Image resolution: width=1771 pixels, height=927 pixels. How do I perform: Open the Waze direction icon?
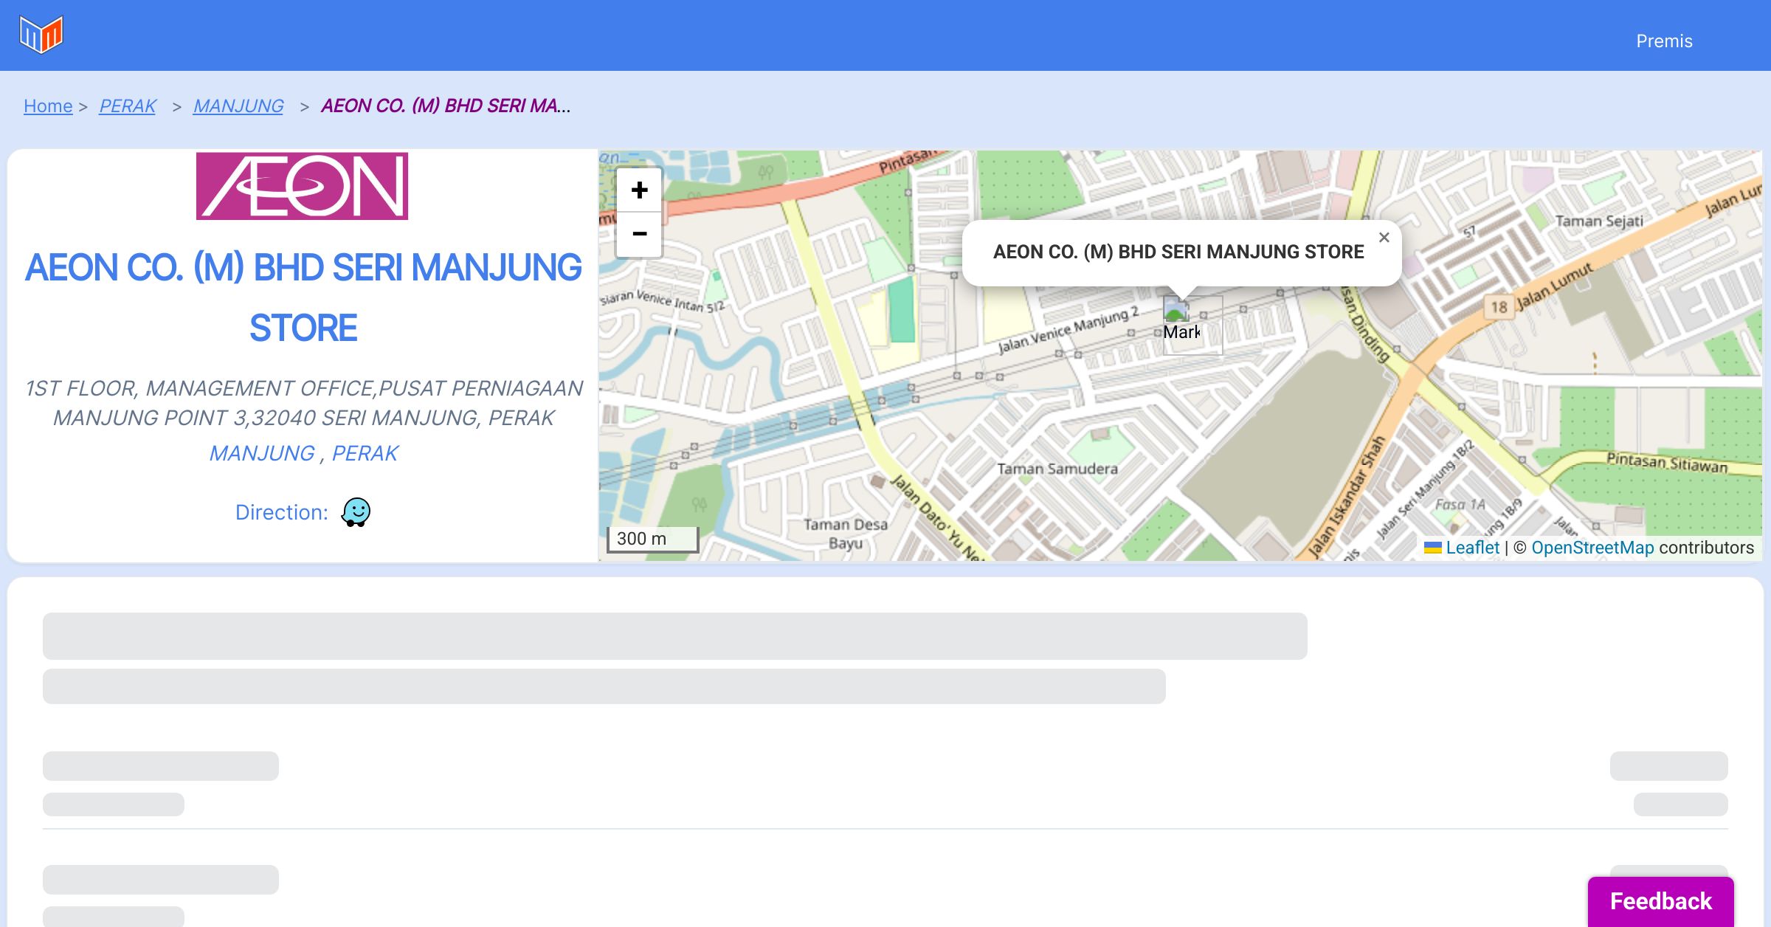356,511
